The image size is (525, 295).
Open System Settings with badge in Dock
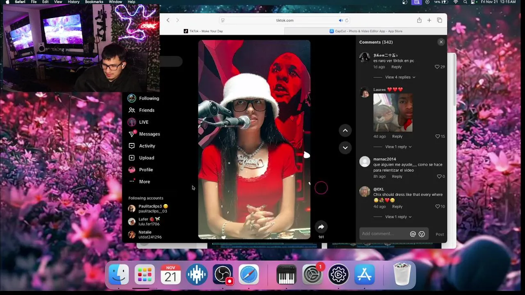click(313, 275)
